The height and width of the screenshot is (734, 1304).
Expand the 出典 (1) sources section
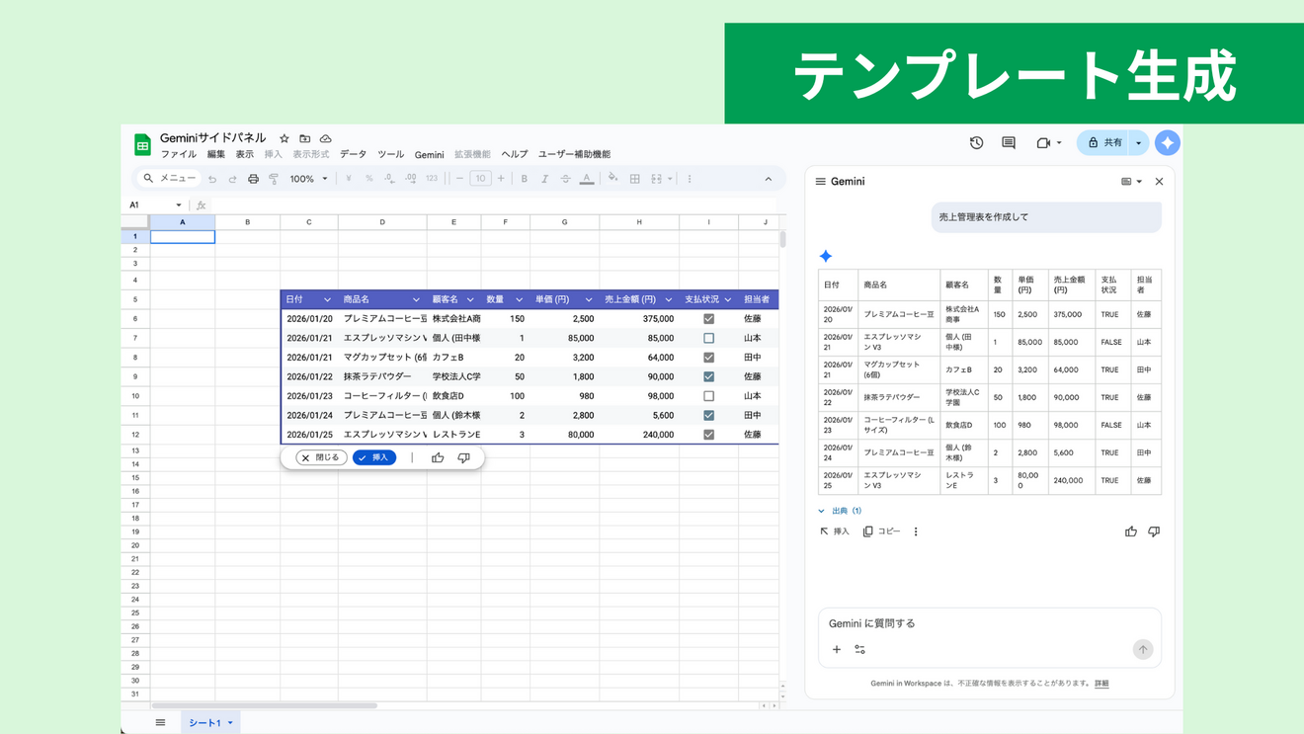coord(840,511)
